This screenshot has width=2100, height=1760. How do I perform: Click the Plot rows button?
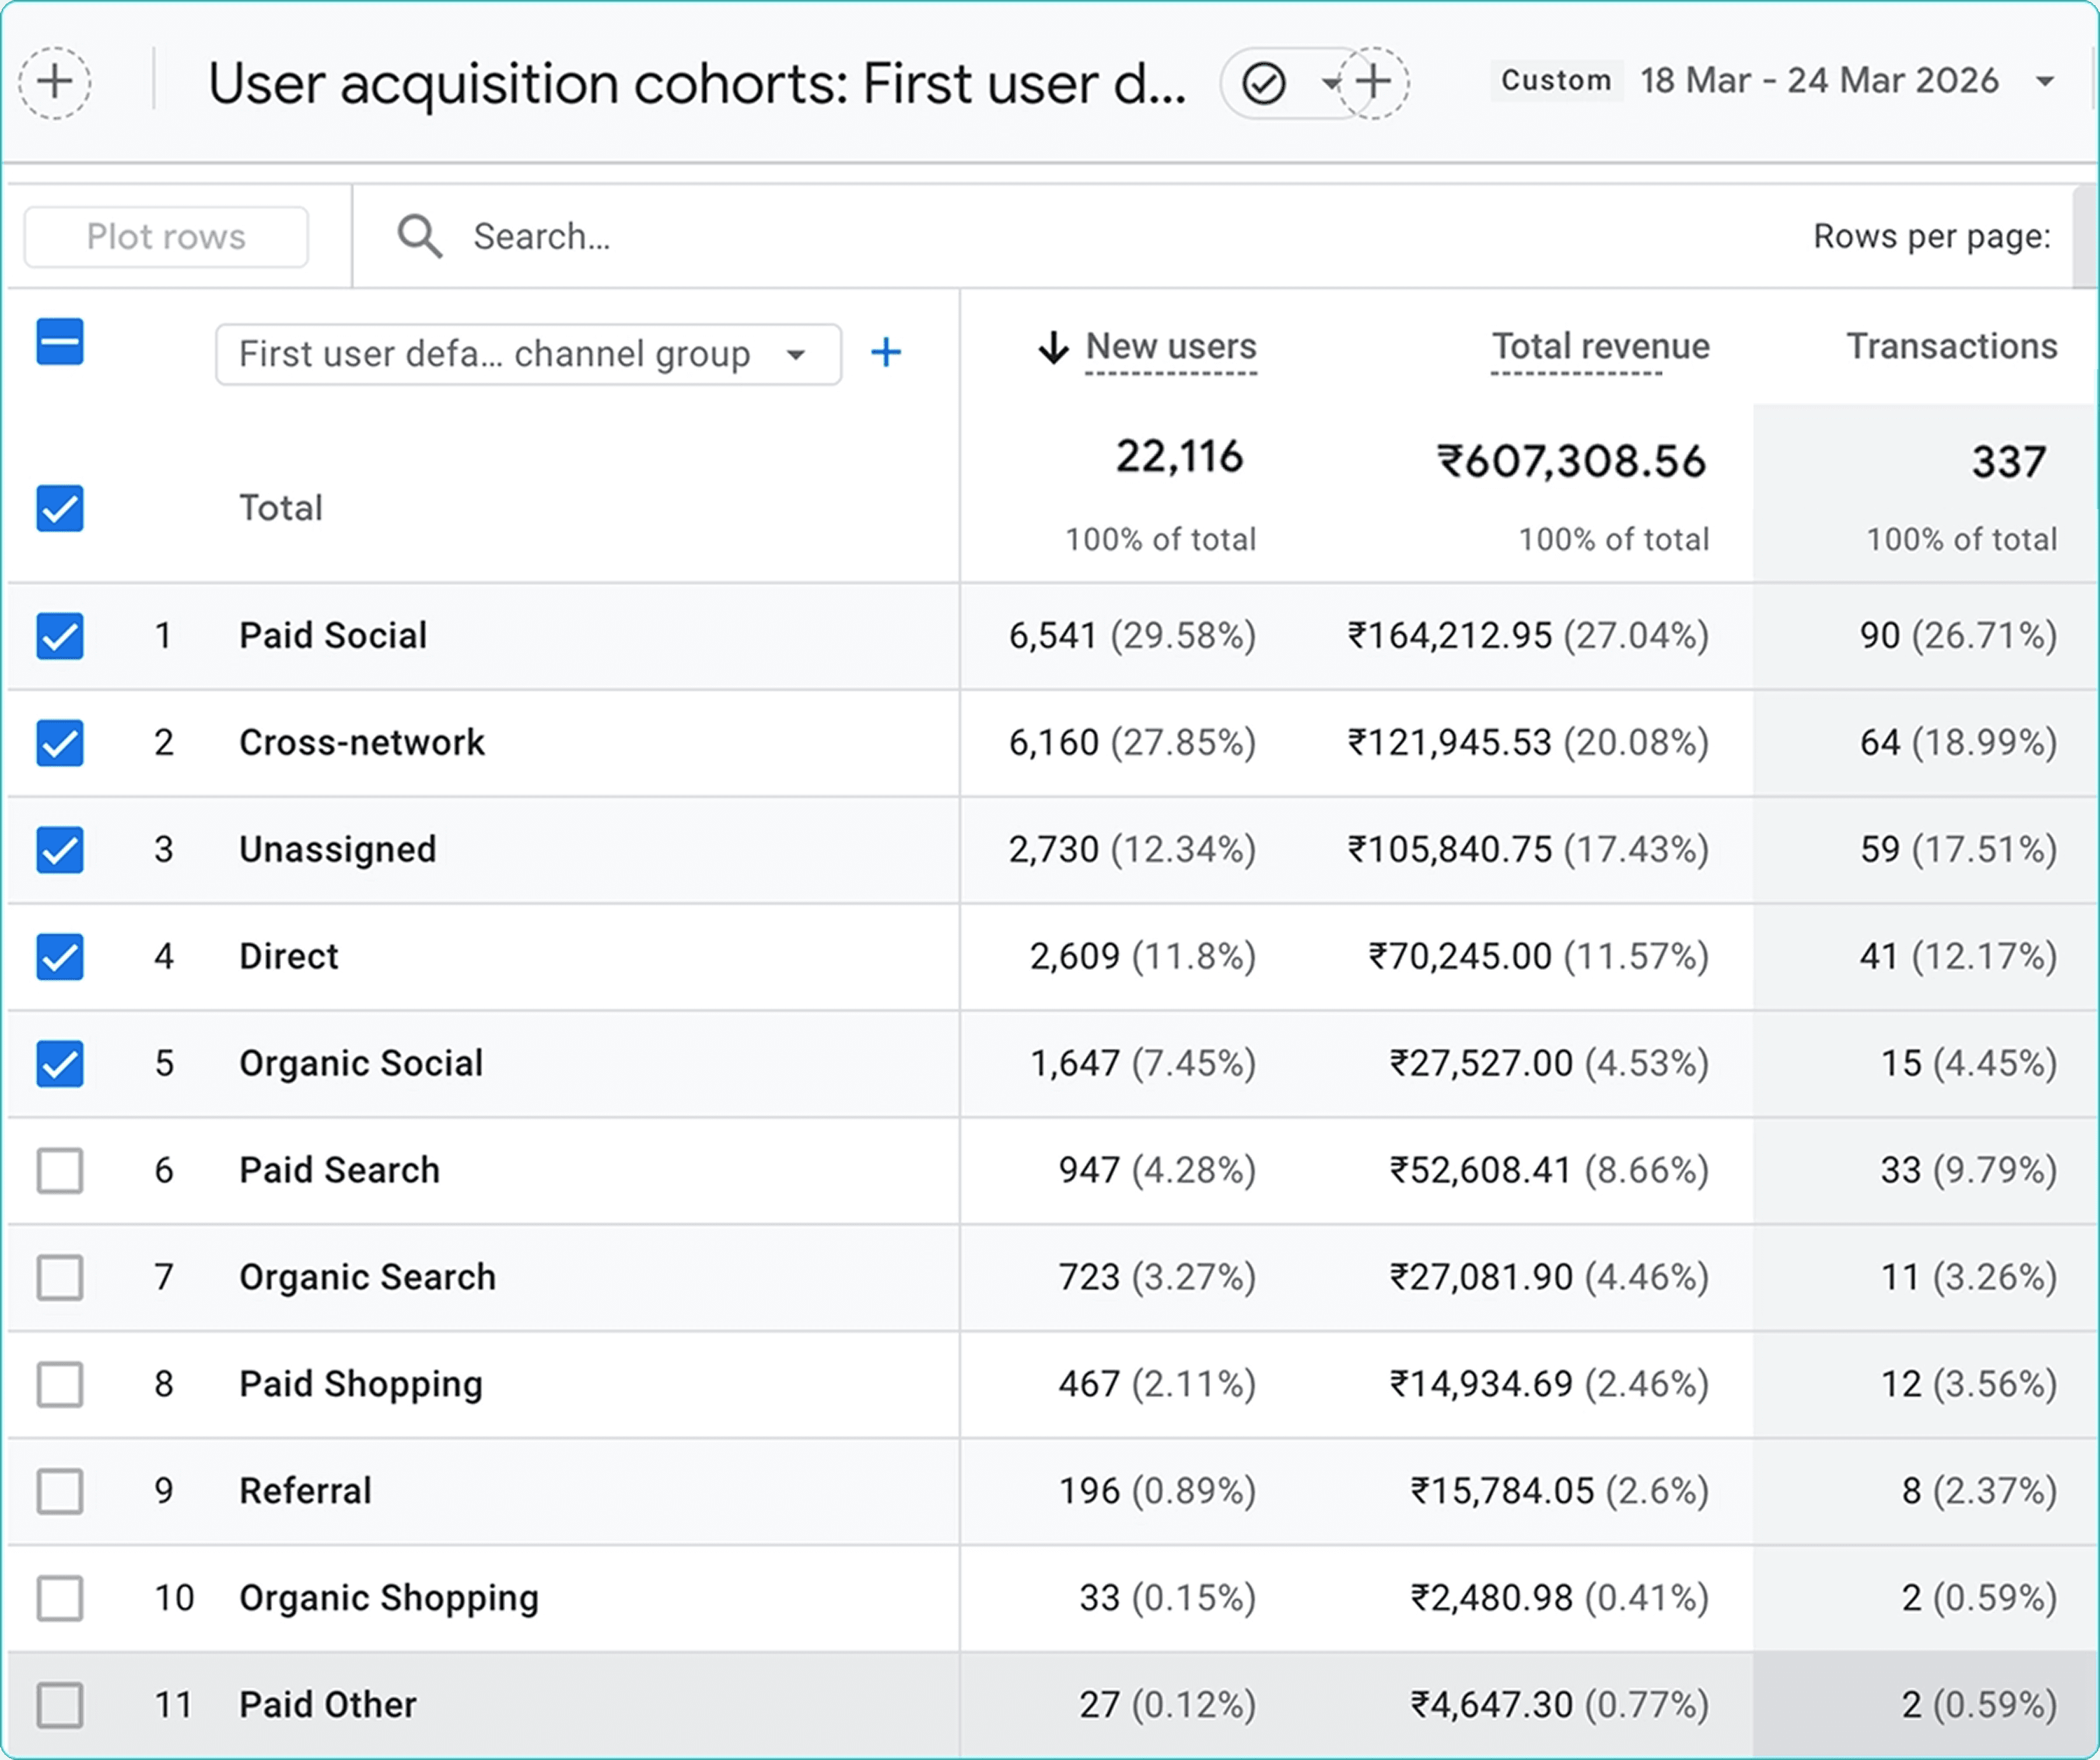click(x=166, y=237)
